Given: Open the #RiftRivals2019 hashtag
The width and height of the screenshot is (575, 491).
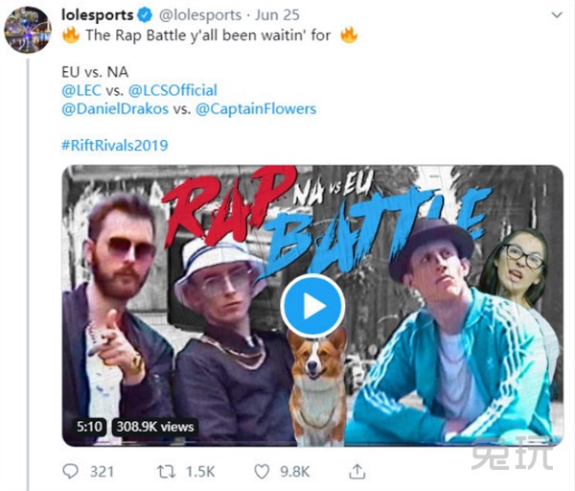Looking at the screenshot, I should (x=115, y=146).
